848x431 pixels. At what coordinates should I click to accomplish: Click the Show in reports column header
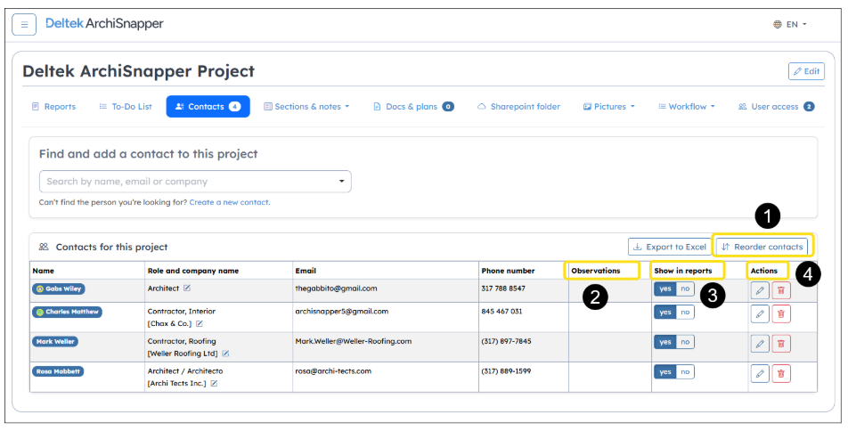point(683,271)
